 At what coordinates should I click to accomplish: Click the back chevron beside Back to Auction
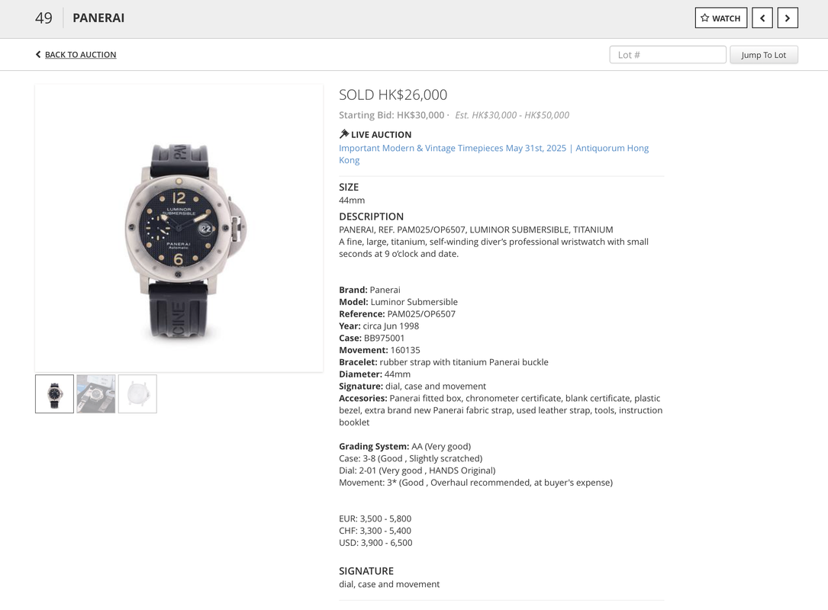tap(38, 54)
